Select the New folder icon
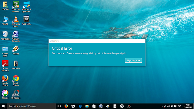This screenshot has height=109, width=194. pos(16,65)
